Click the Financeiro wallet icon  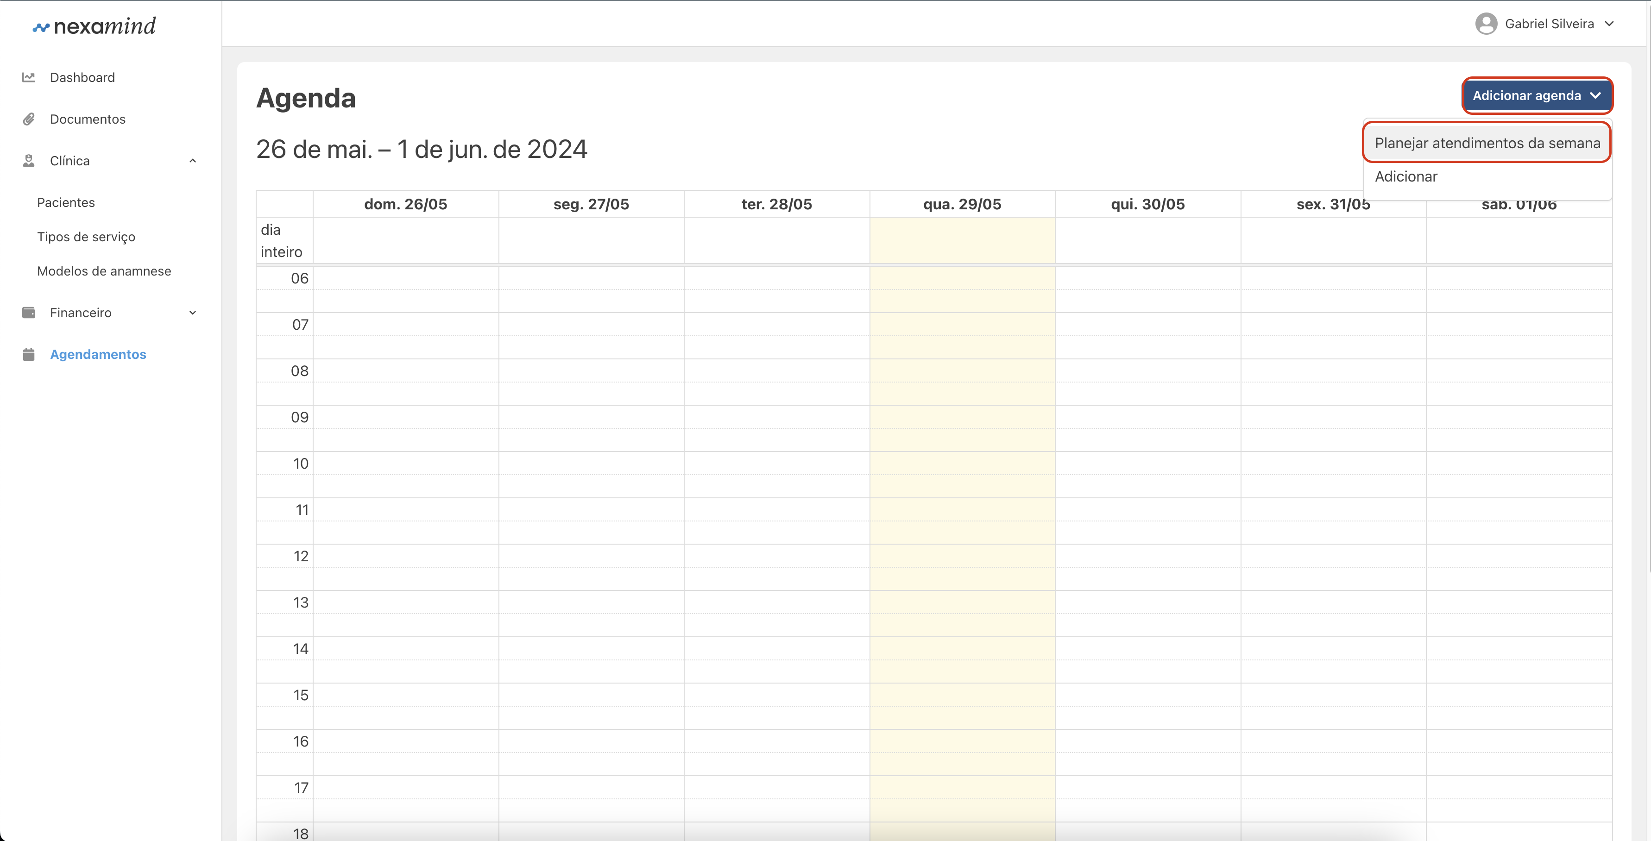[29, 313]
